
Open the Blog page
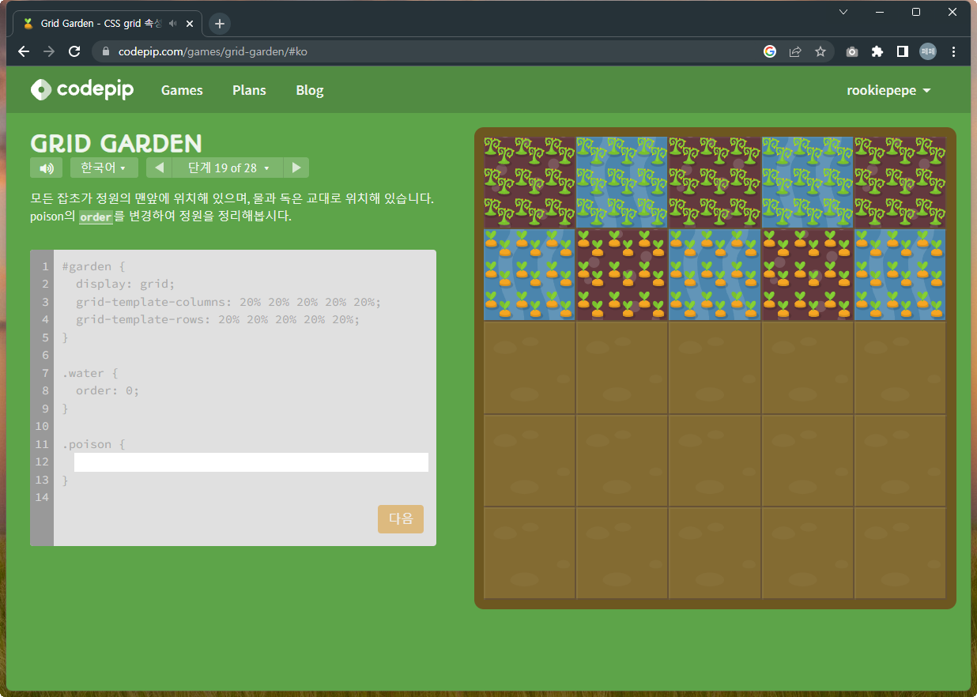[310, 90]
